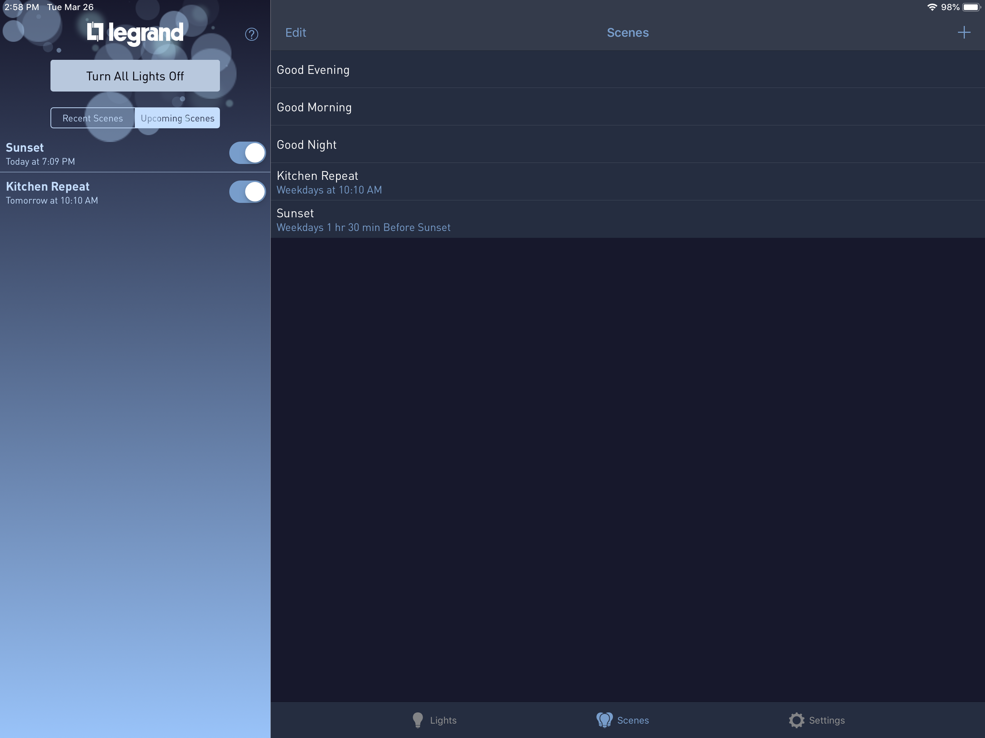Screen dimensions: 985x738
Task: Tap Tomorrow at 10:10 AM text
Action: click(x=52, y=201)
